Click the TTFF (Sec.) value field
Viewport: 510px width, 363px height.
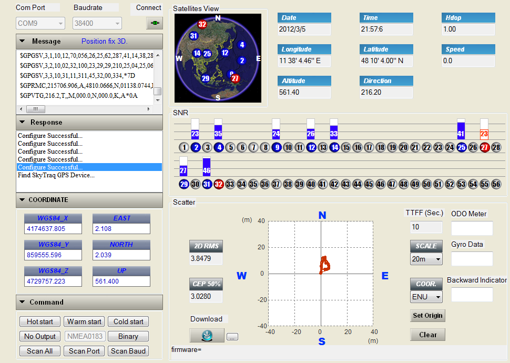pyautogui.click(x=426, y=227)
